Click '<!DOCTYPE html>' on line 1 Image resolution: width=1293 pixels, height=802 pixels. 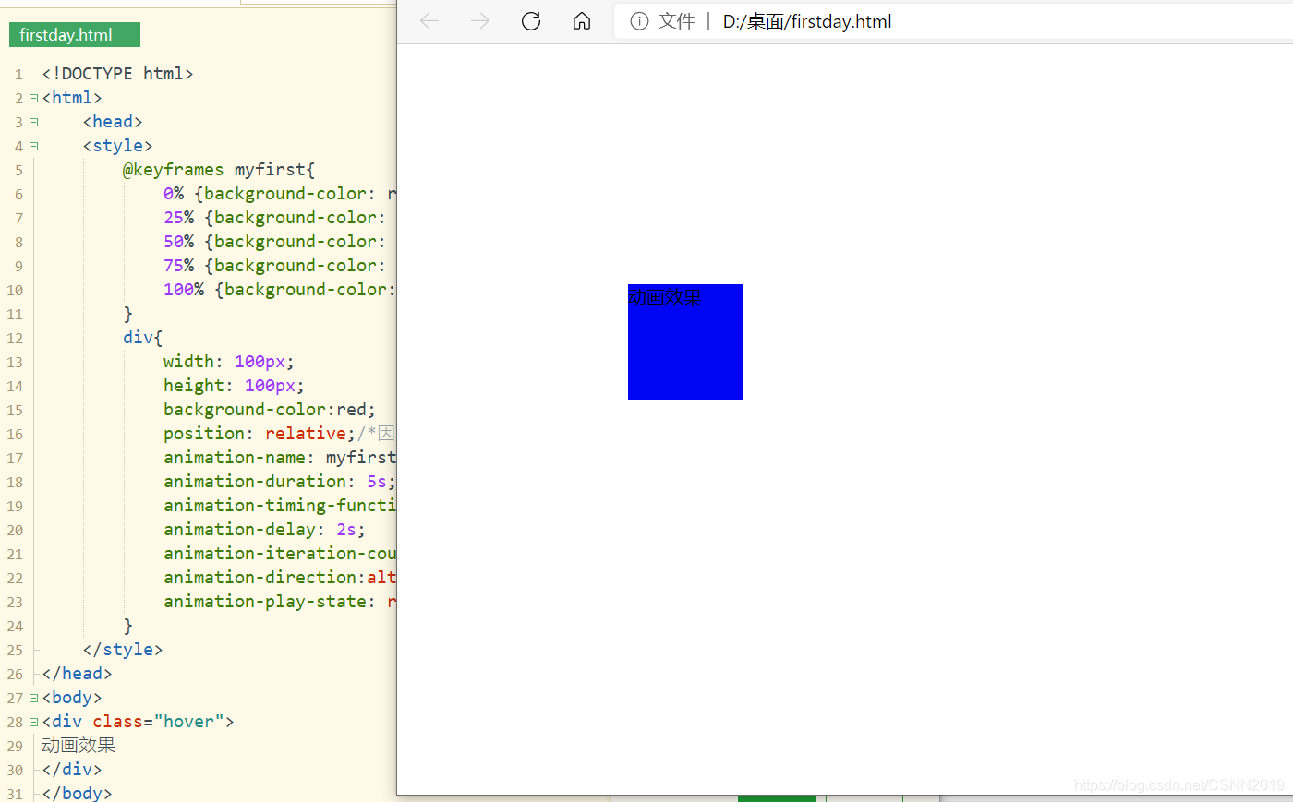tap(117, 74)
